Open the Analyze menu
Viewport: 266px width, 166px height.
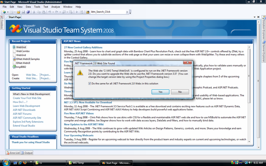click(x=56, y=7)
